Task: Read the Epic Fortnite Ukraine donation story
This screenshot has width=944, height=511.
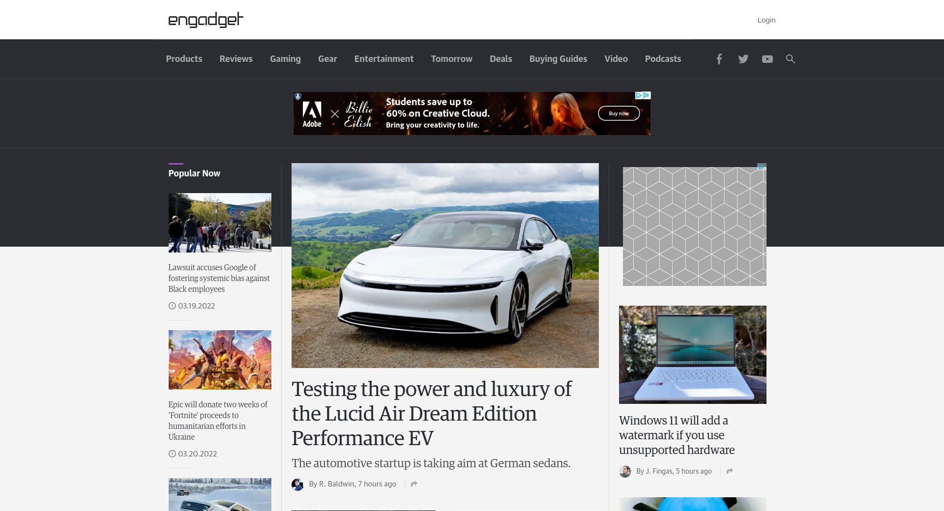Action: pos(218,421)
